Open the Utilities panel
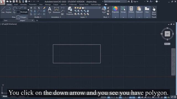 pyautogui.click(x=131, y=10)
